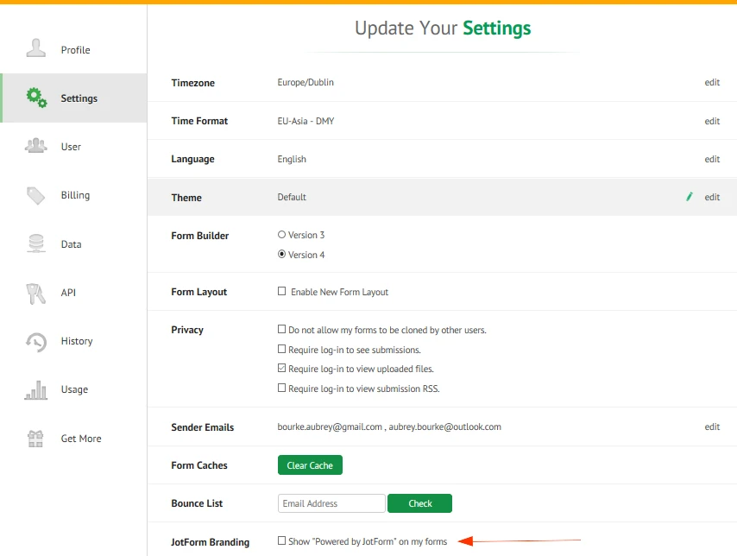Click the Billing tag icon

tap(35, 195)
